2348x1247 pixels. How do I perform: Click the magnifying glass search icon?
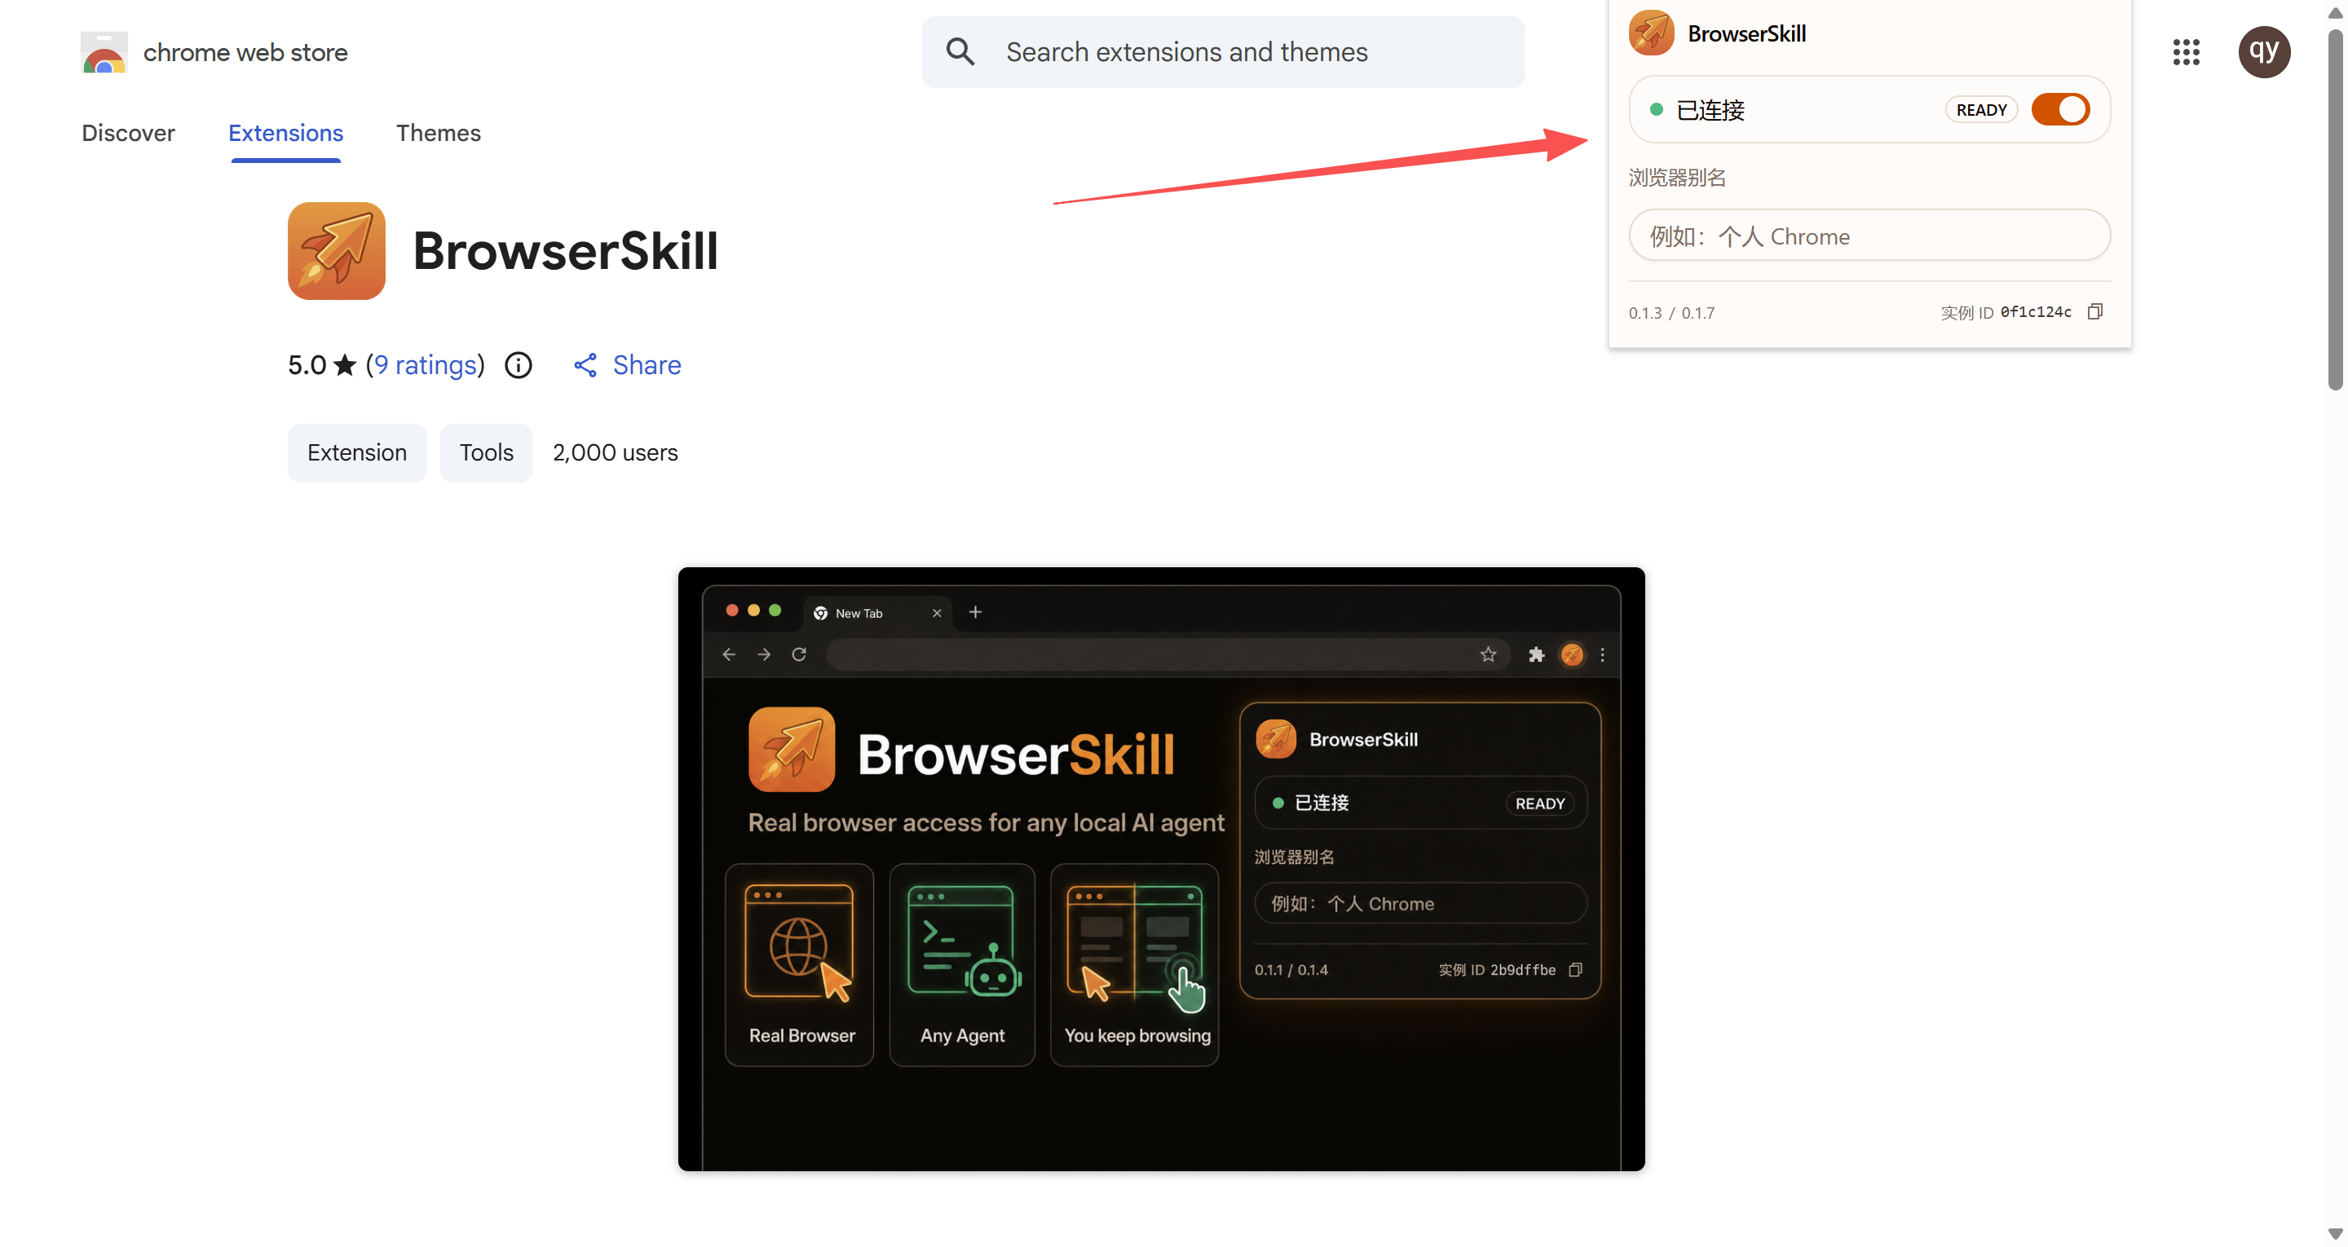(x=960, y=52)
